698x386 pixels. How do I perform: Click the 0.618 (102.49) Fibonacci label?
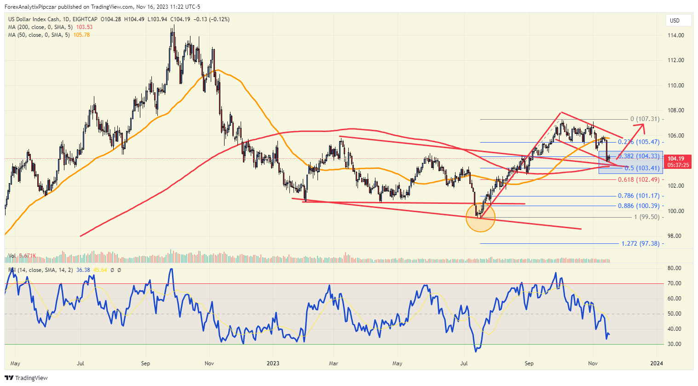[639, 180]
